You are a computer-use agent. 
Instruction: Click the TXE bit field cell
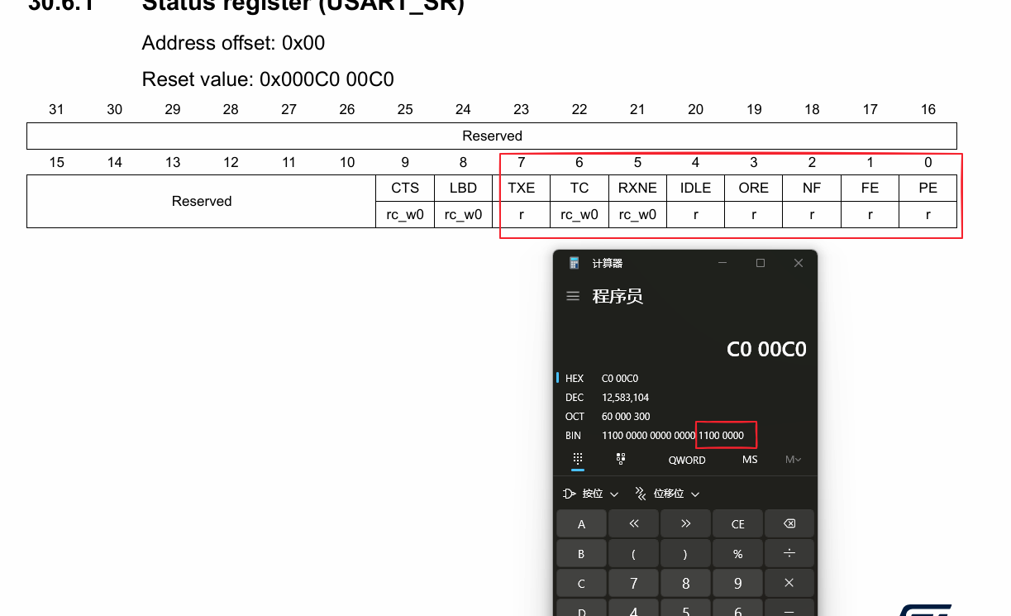pyautogui.click(x=521, y=188)
